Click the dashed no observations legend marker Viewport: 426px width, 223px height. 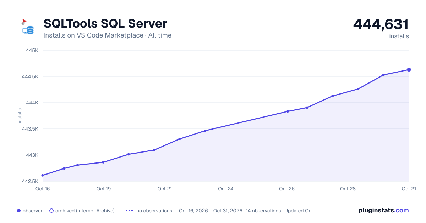click(129, 211)
